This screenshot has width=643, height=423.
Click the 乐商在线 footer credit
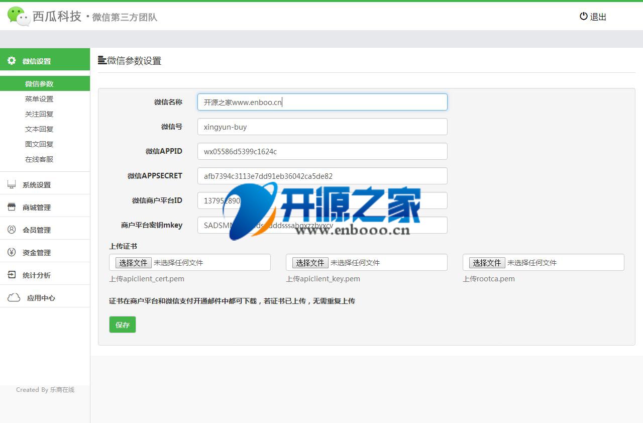[x=62, y=389]
